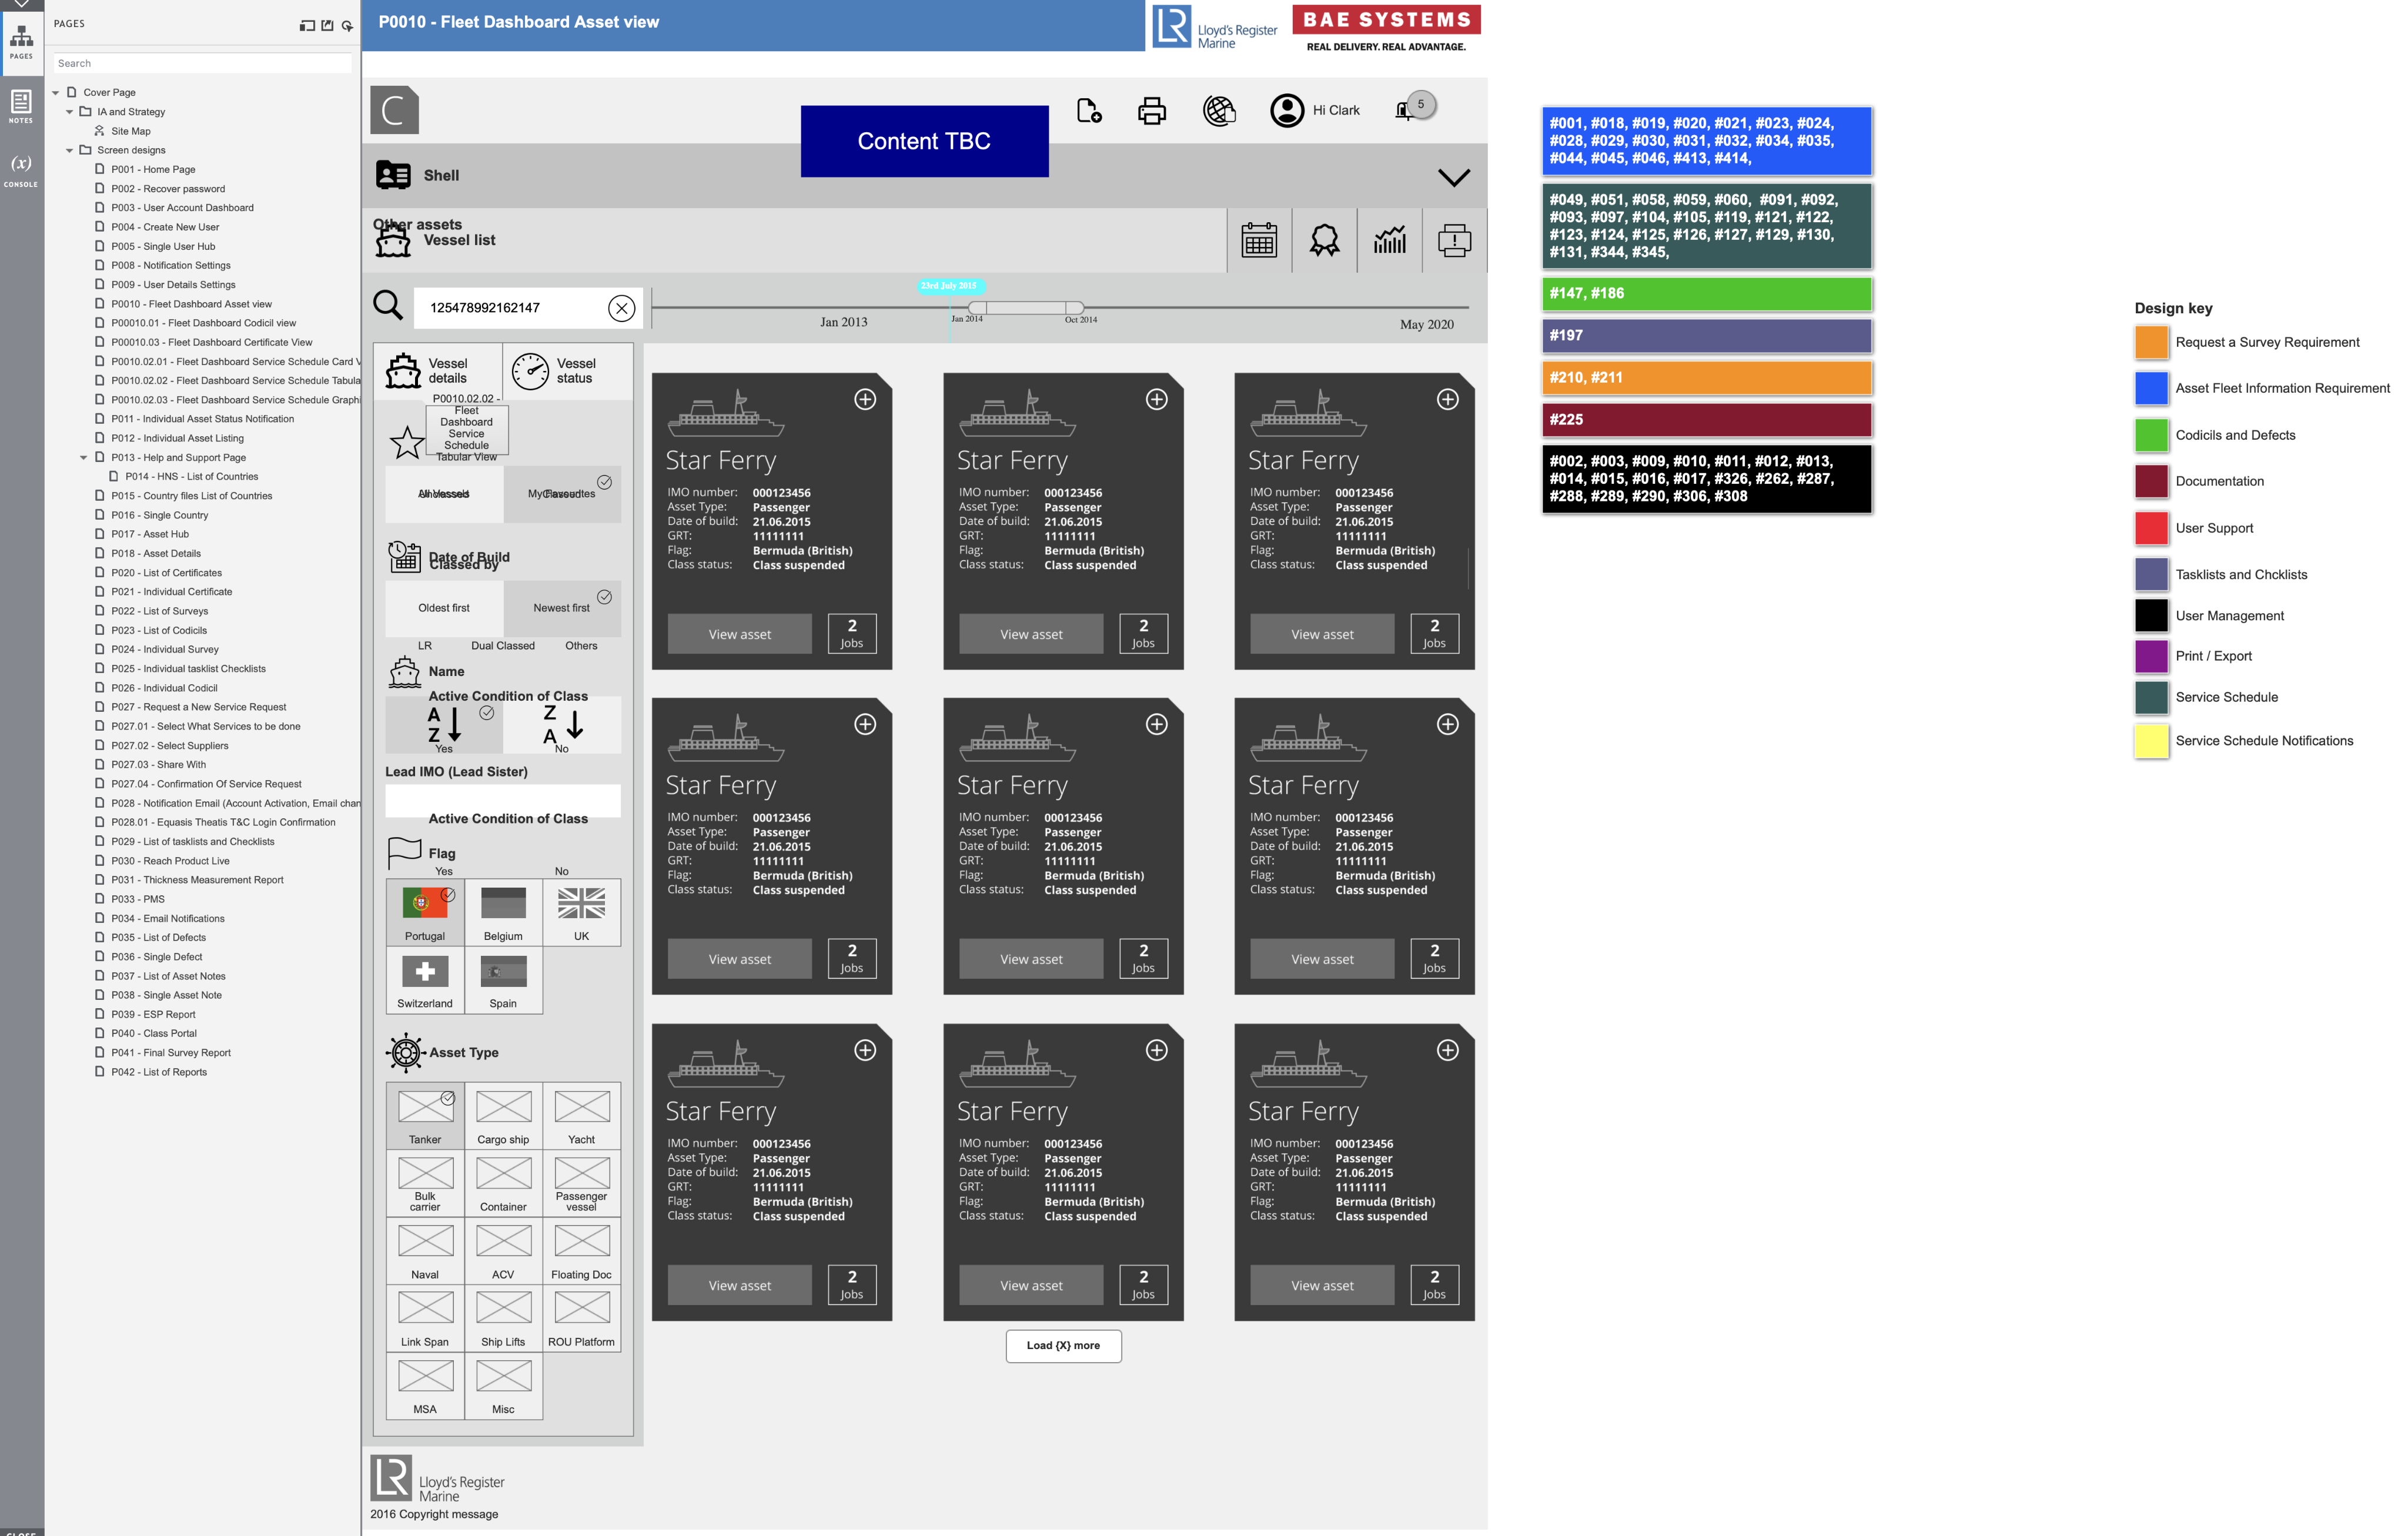Click the certificate rosette icon
Screen dimensions: 2408x1536
1324,241
